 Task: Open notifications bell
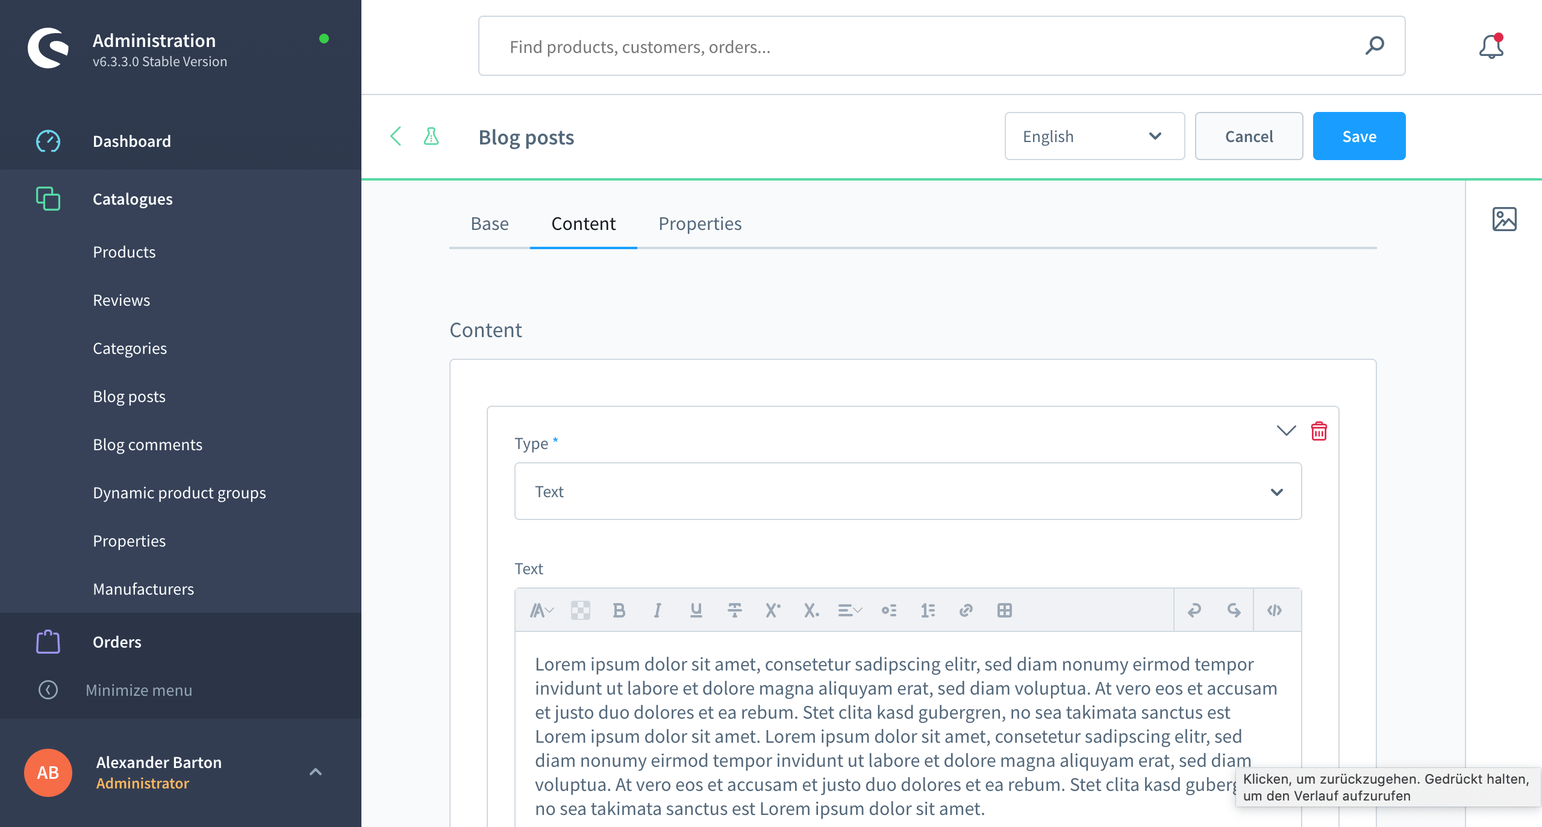pyautogui.click(x=1491, y=47)
